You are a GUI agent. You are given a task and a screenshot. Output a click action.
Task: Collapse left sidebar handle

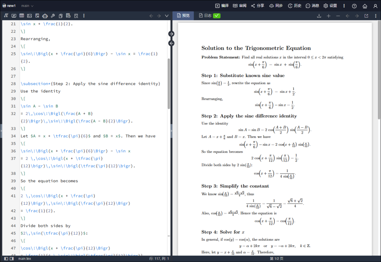tap(1, 131)
